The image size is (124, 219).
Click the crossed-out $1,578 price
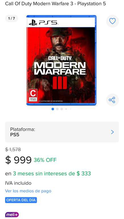pyautogui.click(x=13, y=150)
